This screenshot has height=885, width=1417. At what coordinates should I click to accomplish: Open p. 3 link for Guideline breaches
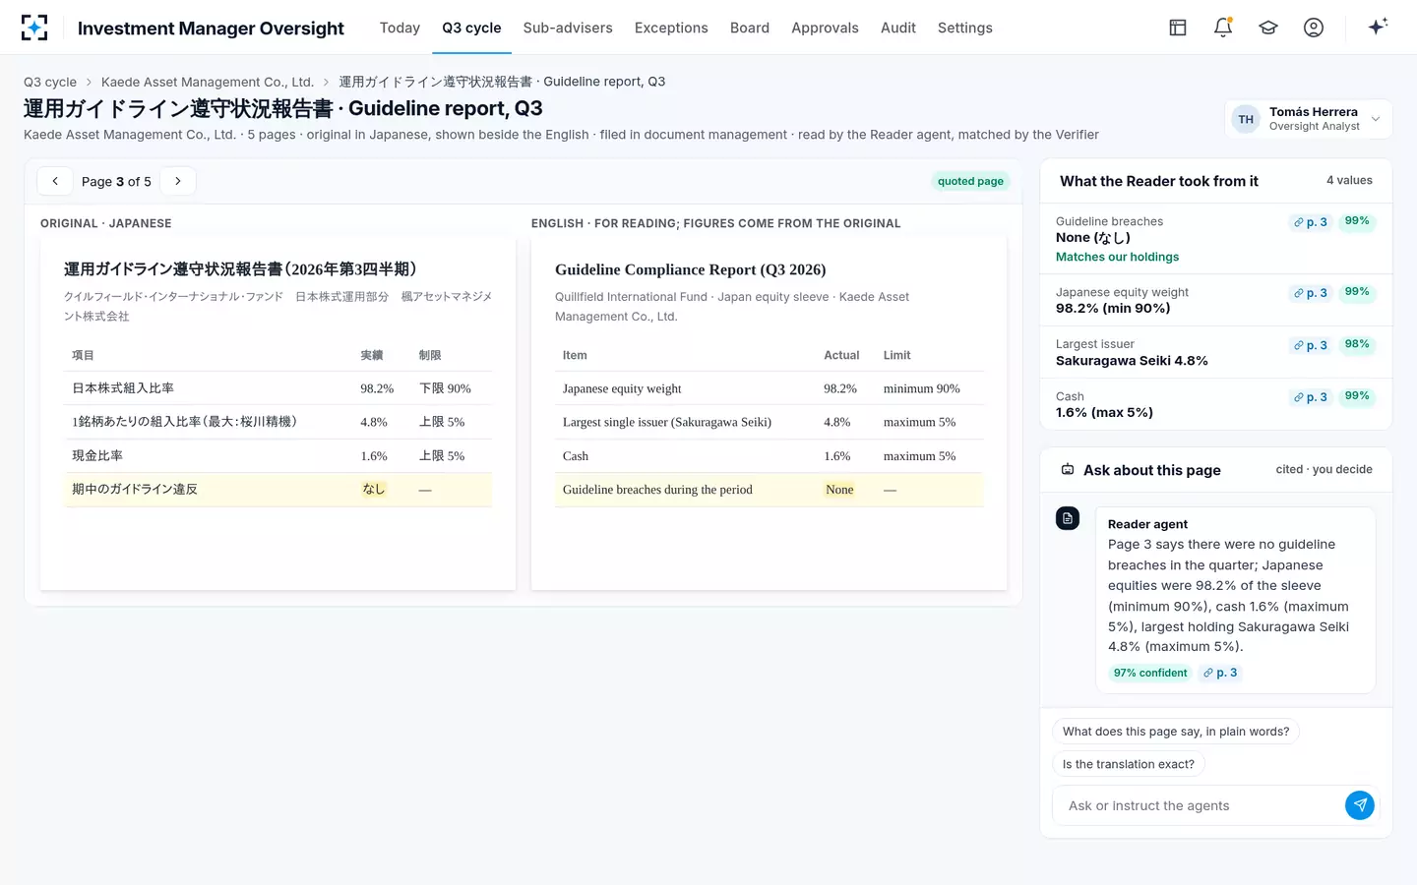pyautogui.click(x=1311, y=222)
